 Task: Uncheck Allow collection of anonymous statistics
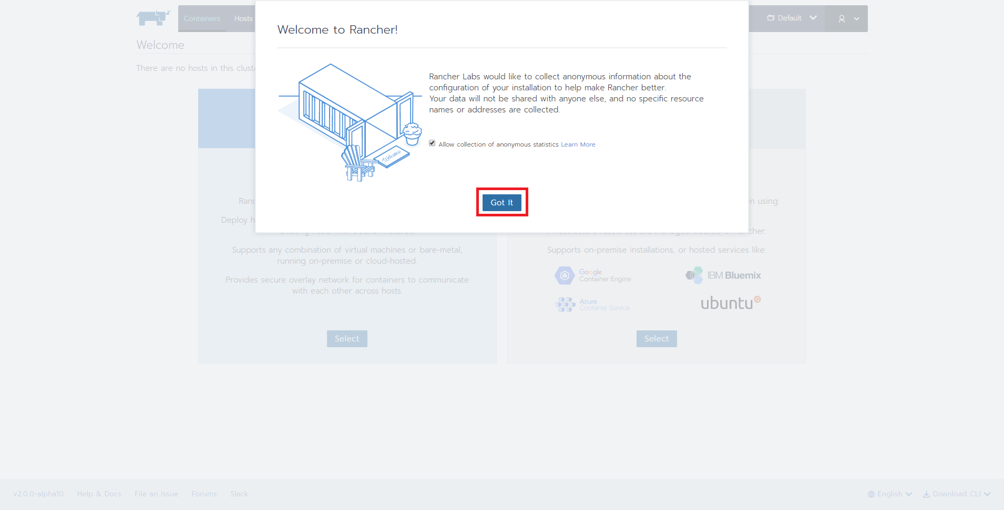click(432, 143)
